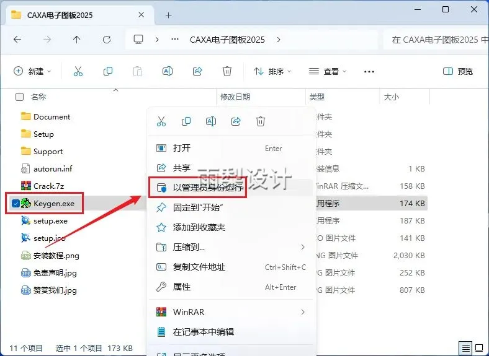Select the Setup folder
This screenshot has width=489, height=356.
click(37, 134)
